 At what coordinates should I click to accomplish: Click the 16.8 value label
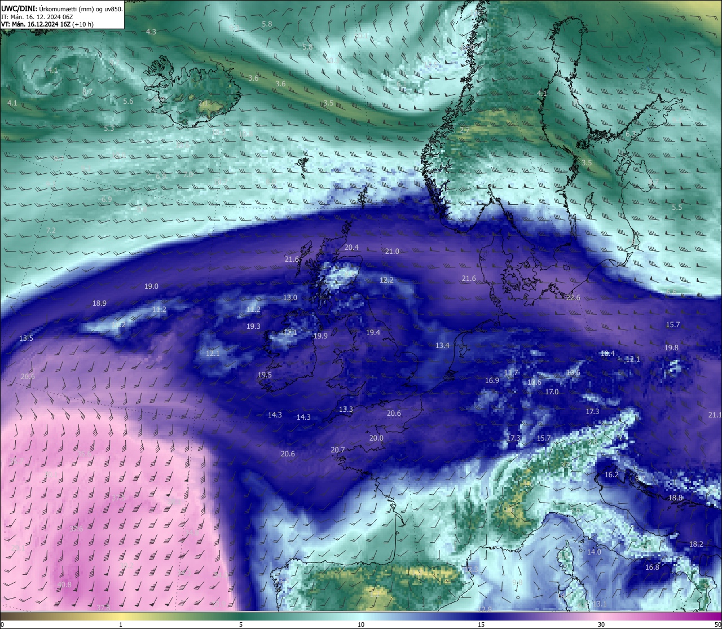click(652, 568)
